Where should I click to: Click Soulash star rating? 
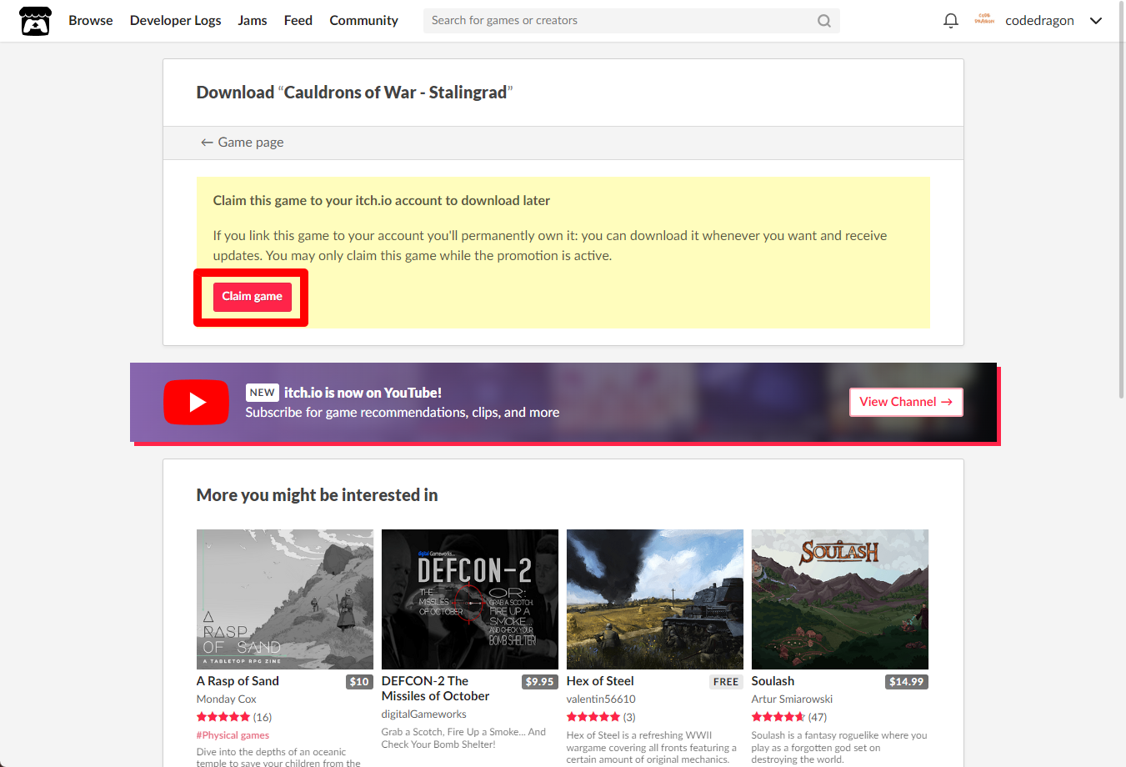coord(778,717)
